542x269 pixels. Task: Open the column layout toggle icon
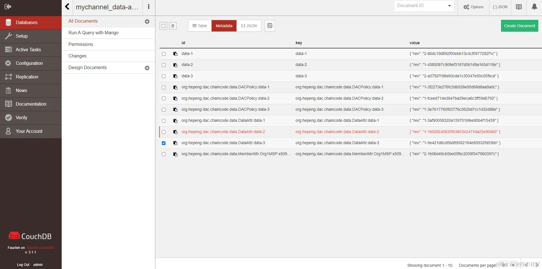(x=270, y=25)
